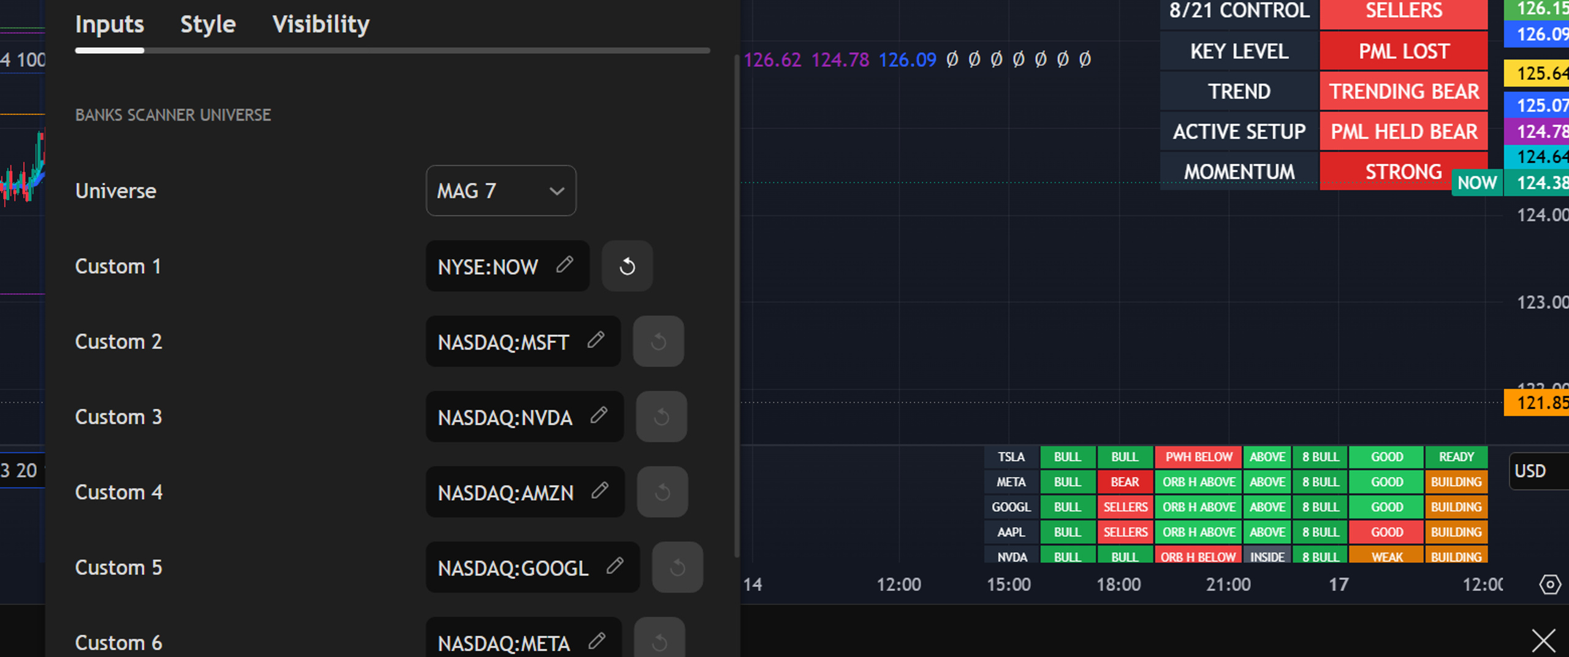Viewport: 1569px width, 657px height.
Task: Click the TRENDING BEAR cell
Action: point(1404,92)
